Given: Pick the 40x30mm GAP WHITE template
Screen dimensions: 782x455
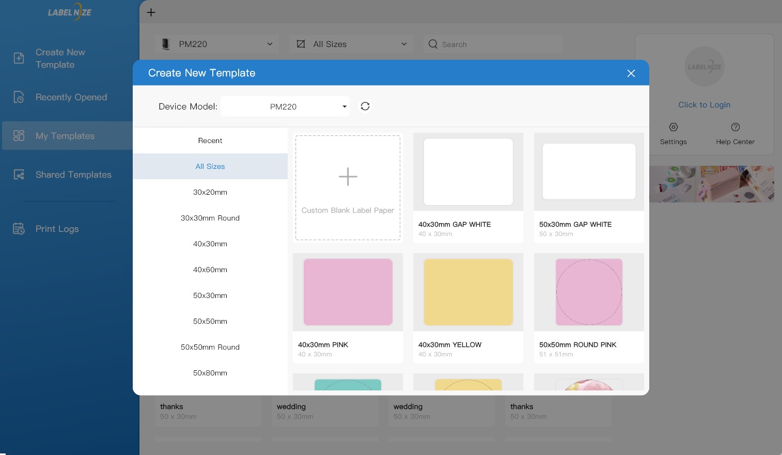Looking at the screenshot, I should click(x=468, y=188).
